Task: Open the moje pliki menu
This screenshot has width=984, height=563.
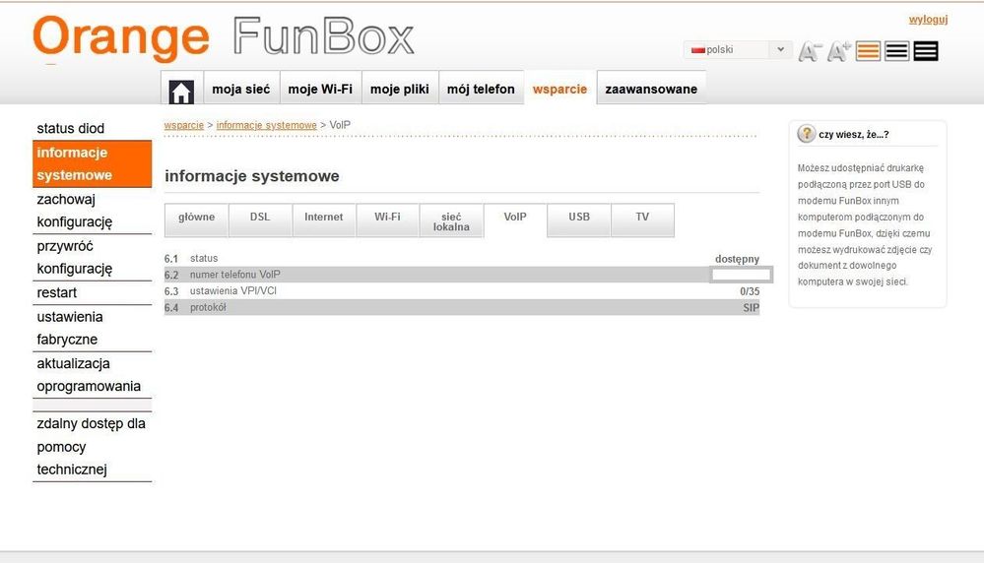Action: click(x=400, y=89)
